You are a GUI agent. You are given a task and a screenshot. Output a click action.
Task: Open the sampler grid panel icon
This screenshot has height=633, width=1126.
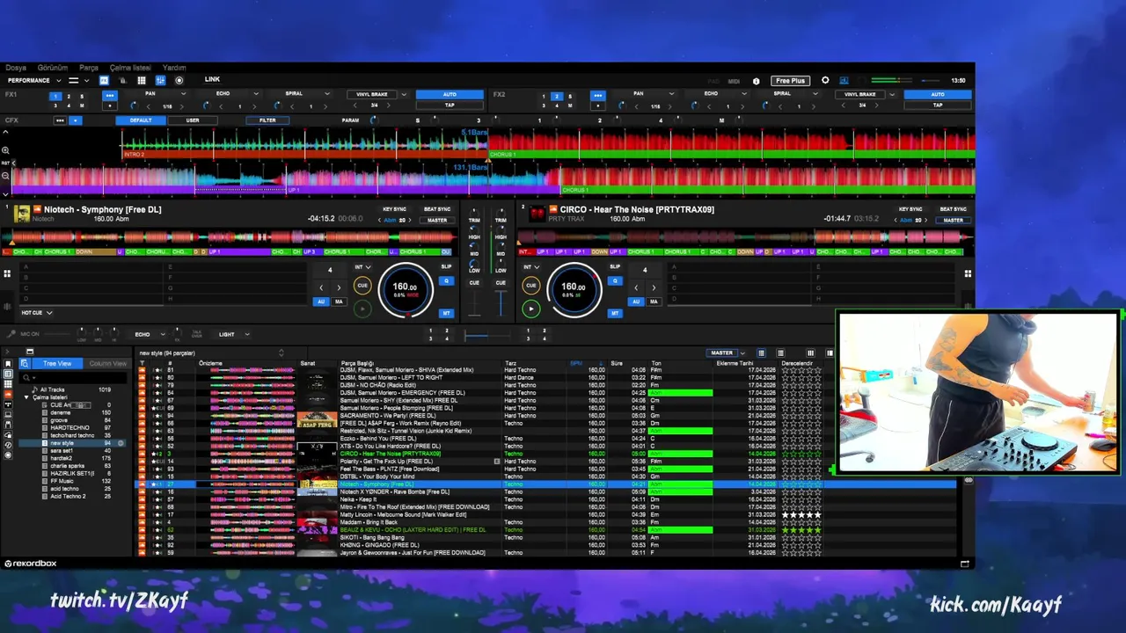[141, 80]
